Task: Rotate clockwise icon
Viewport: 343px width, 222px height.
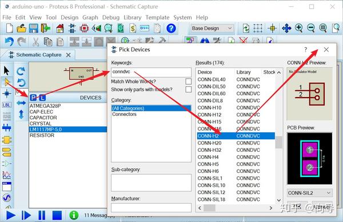Action: 21,71
